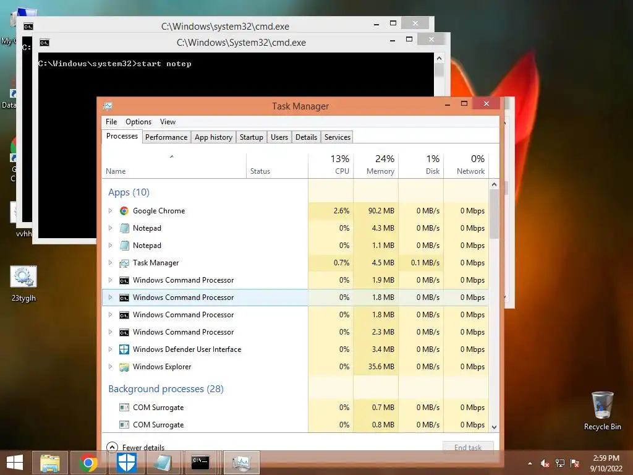Switch to the Performance tab

point(166,137)
